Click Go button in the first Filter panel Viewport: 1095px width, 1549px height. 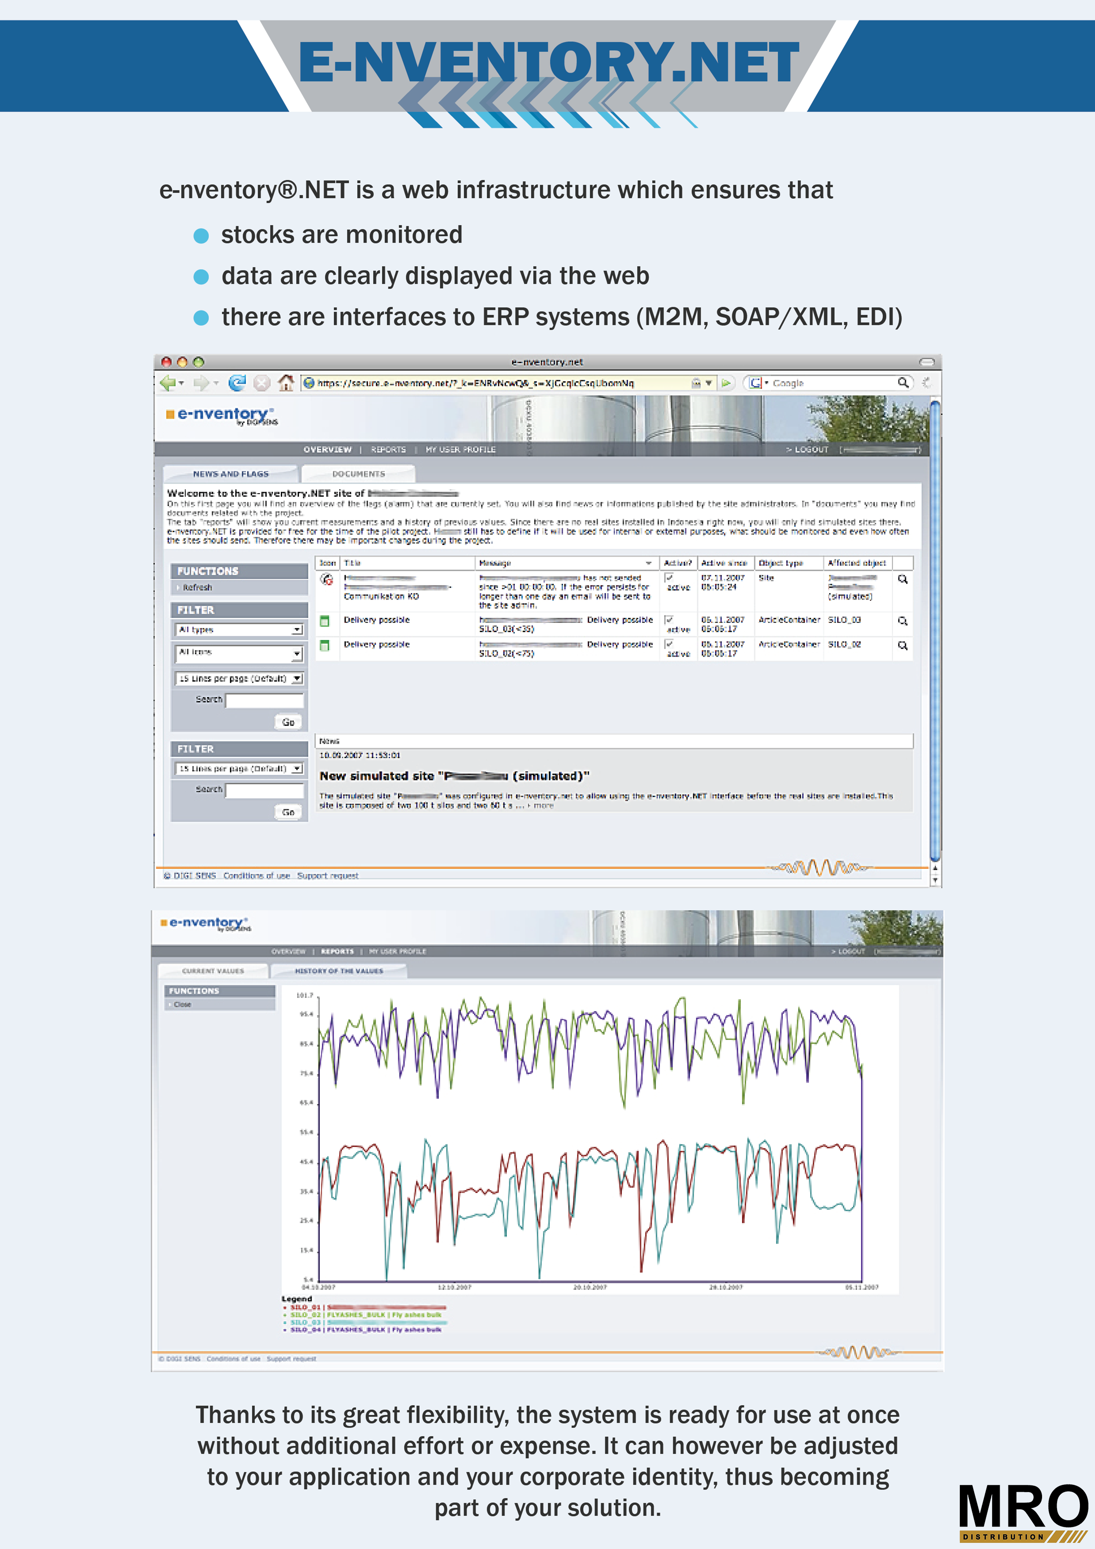click(x=288, y=722)
